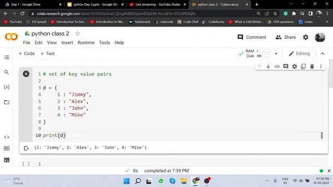Add a new Text cell
333x187 pixels.
point(47,54)
